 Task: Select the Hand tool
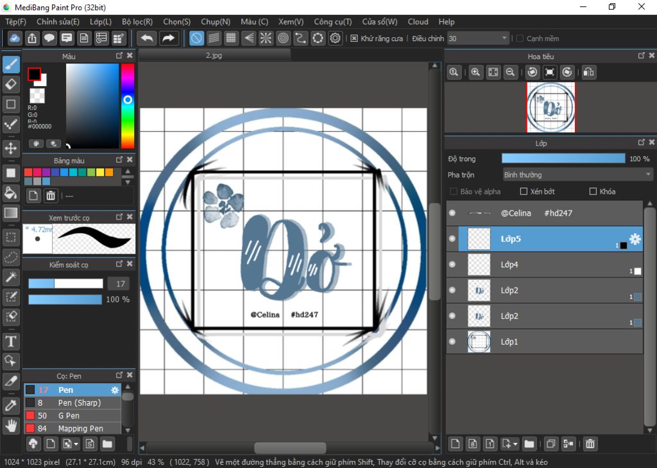coord(12,425)
